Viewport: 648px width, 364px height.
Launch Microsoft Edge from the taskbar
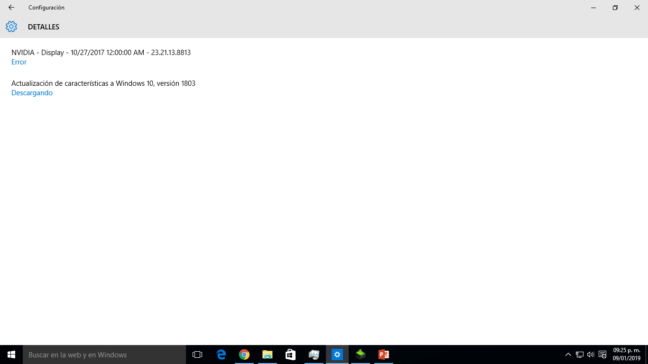pyautogui.click(x=221, y=355)
